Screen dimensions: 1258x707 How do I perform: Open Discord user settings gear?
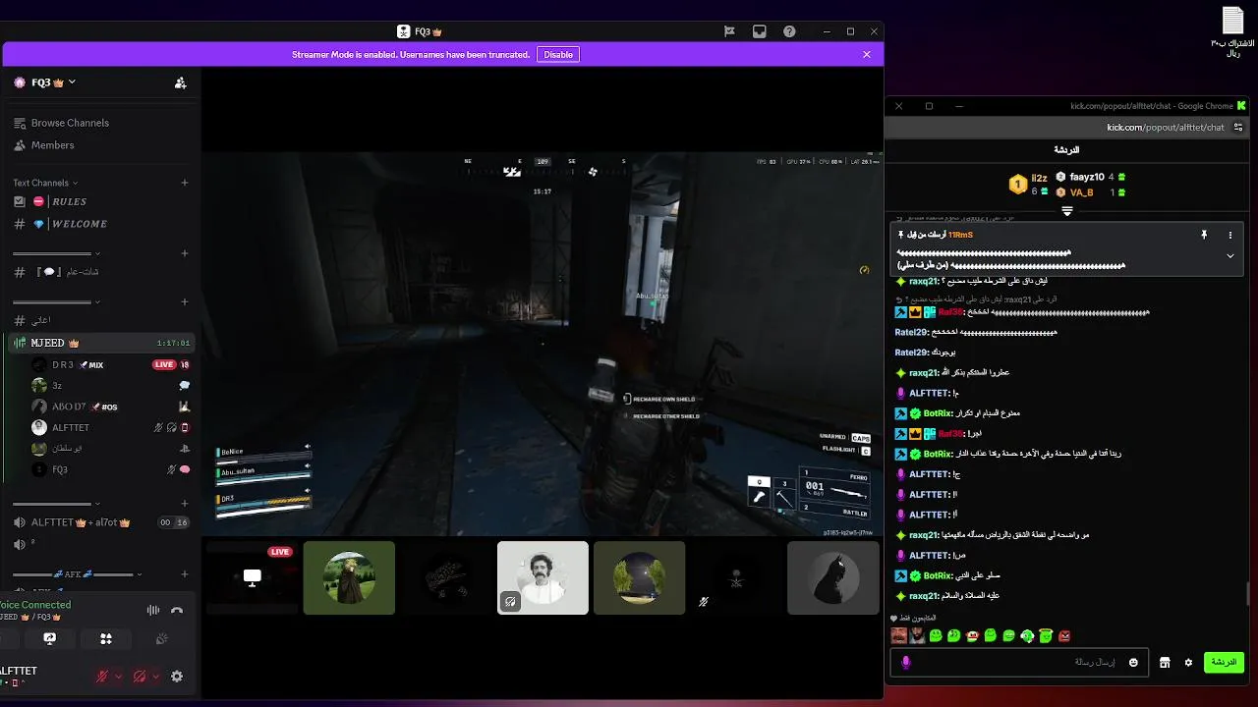click(177, 677)
